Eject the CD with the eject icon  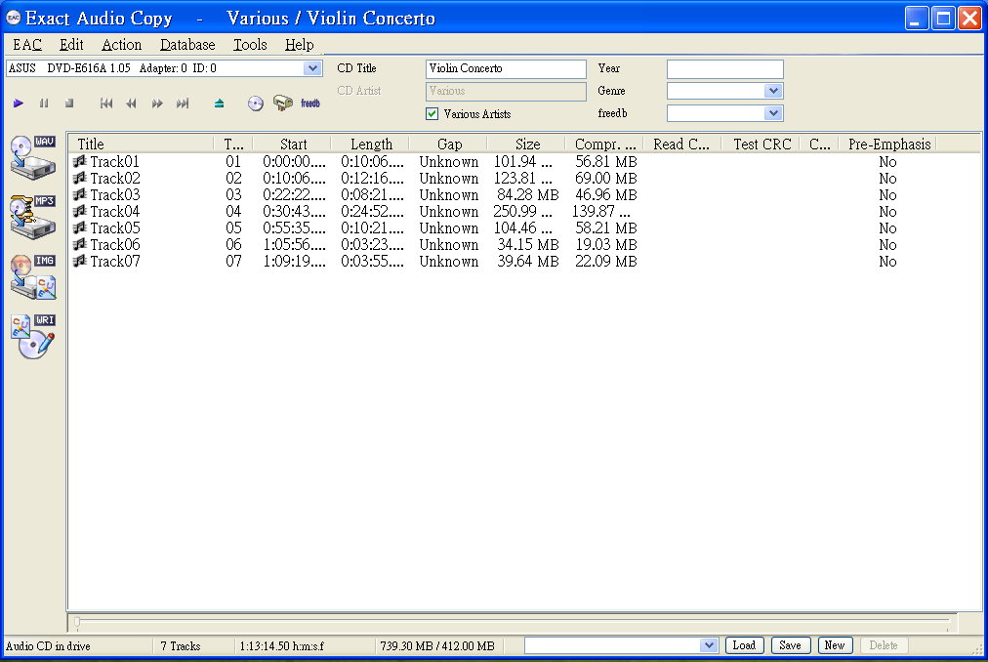click(x=219, y=103)
